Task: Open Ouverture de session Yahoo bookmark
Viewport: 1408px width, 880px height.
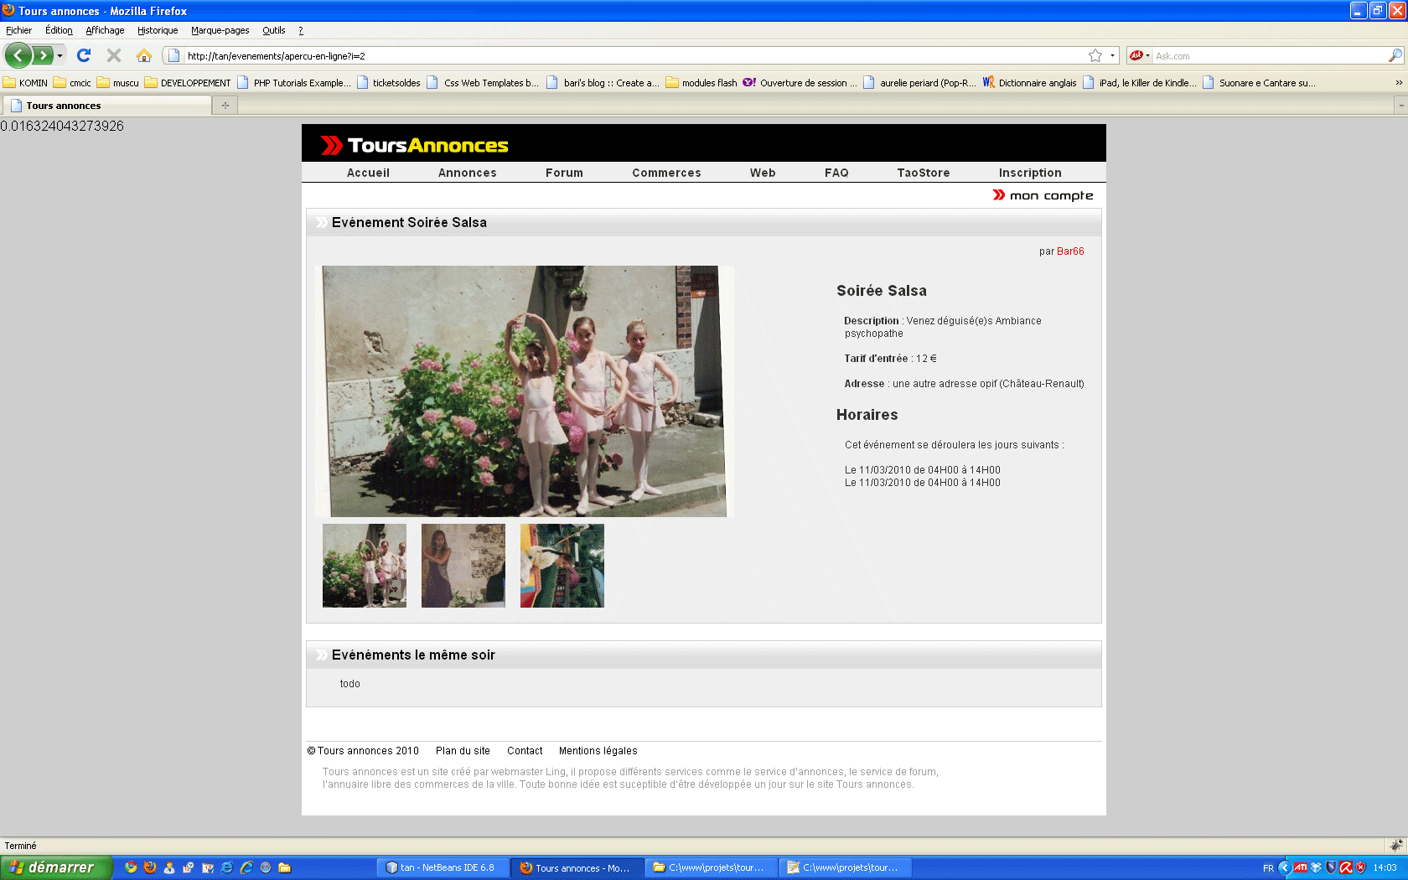Action: point(800,83)
